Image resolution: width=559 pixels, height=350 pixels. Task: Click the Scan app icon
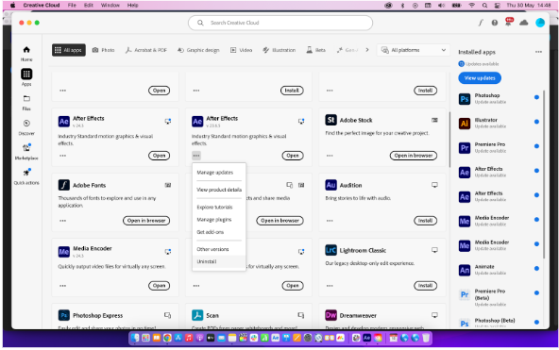[x=197, y=315]
